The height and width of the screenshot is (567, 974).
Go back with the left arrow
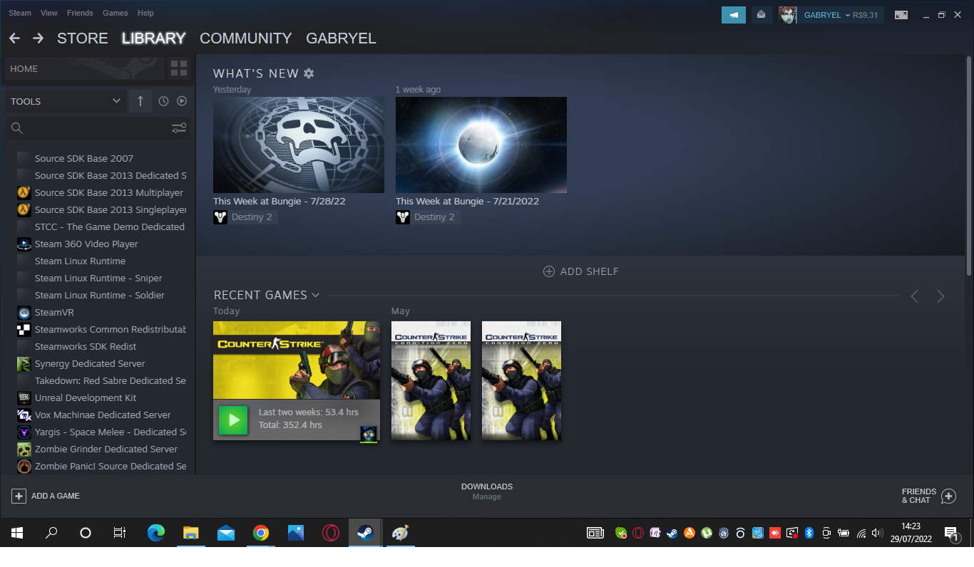14,38
